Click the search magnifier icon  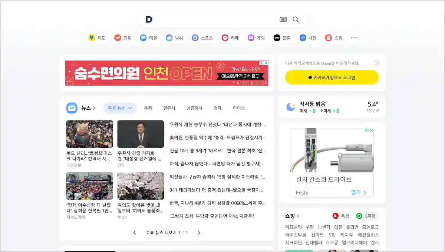(296, 19)
